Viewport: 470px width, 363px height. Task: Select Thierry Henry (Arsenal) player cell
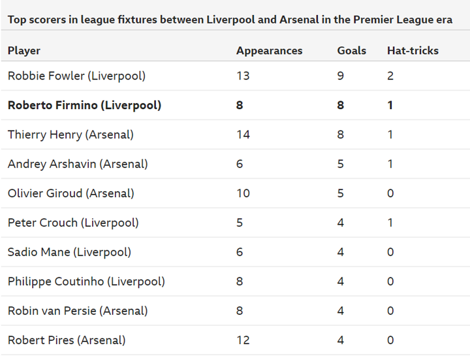(x=70, y=134)
